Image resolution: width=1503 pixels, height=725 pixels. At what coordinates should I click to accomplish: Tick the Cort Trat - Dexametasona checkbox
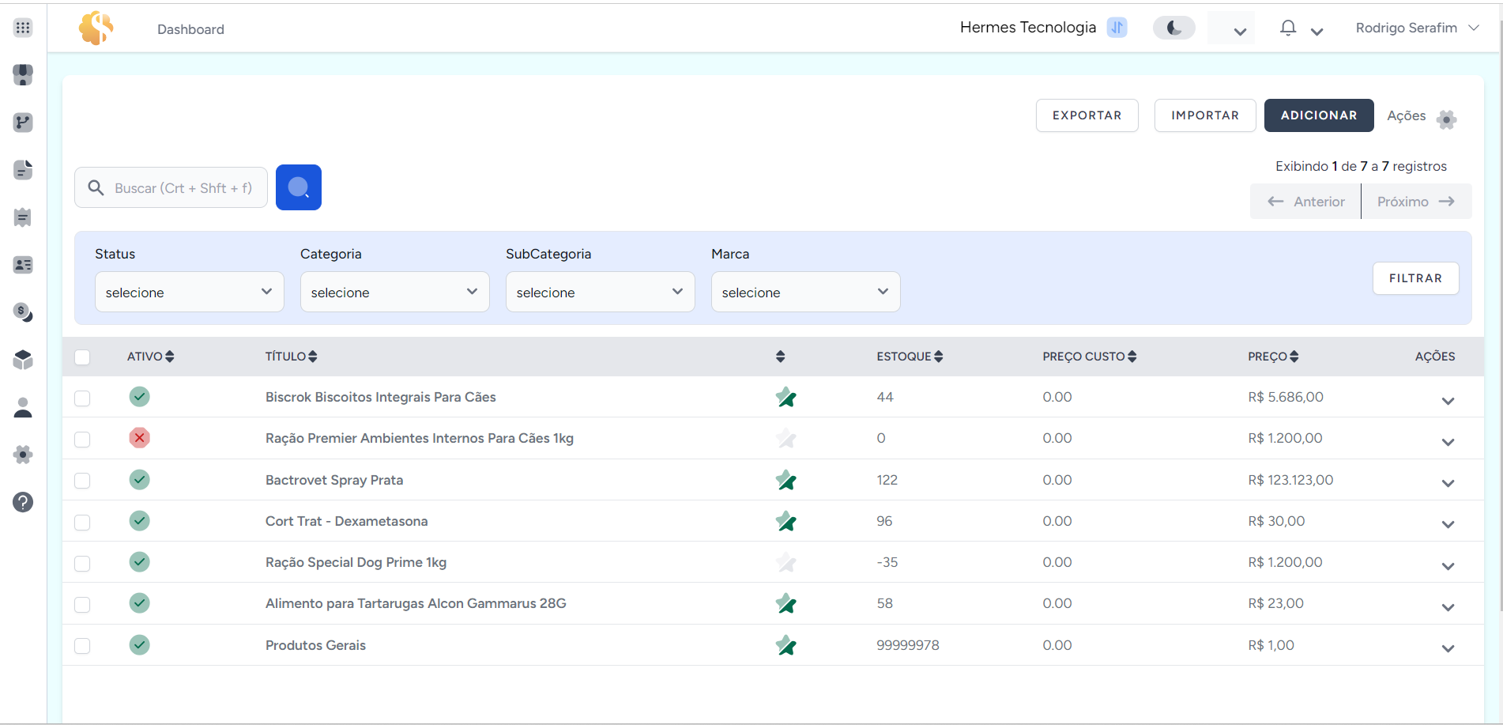coord(82,522)
